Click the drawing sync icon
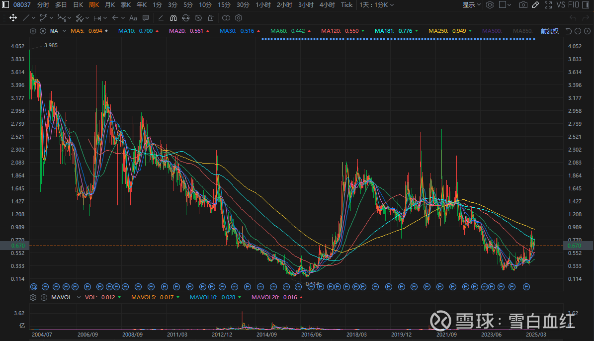This screenshot has height=341, width=594. pos(185,18)
